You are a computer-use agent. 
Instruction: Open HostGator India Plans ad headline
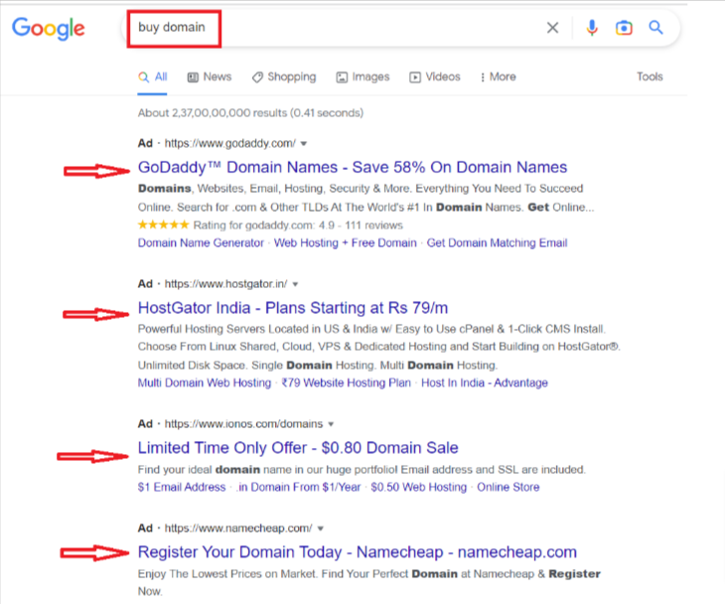coord(293,308)
